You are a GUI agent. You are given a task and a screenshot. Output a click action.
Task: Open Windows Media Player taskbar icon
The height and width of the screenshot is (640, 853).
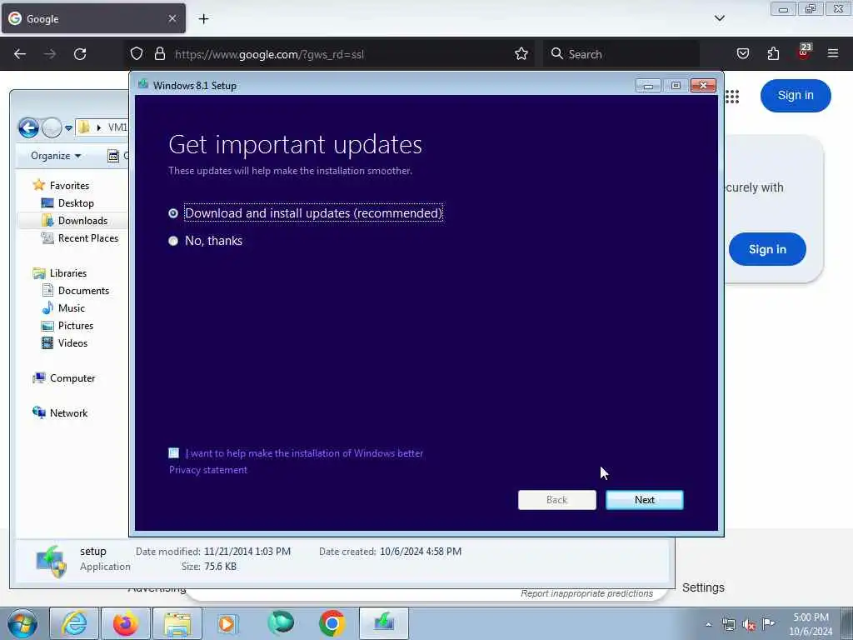tap(227, 623)
